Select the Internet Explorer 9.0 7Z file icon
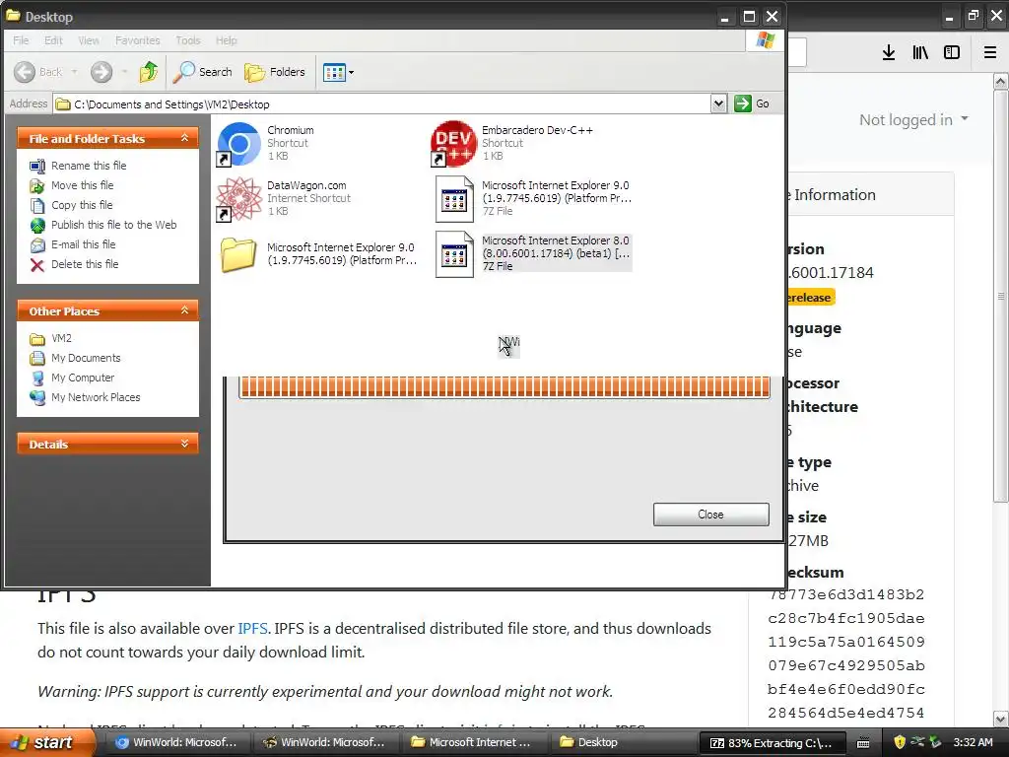The width and height of the screenshot is (1009, 757). [x=453, y=199]
